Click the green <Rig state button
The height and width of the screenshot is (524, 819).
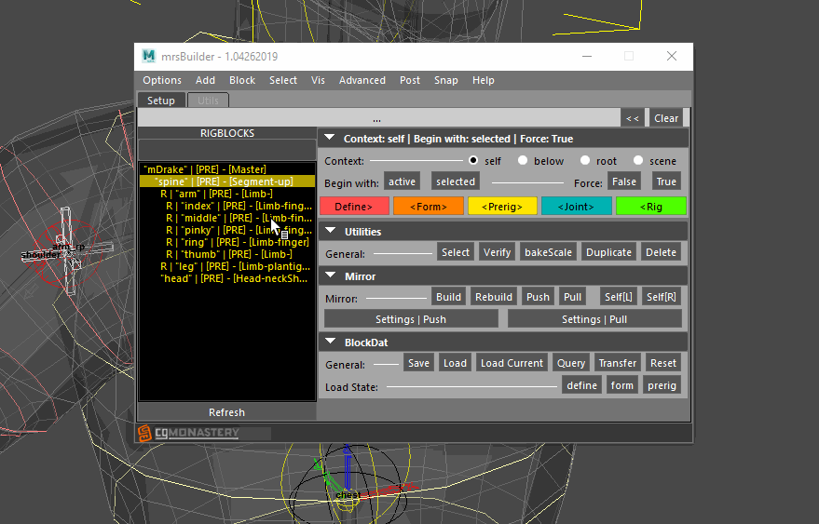click(650, 206)
